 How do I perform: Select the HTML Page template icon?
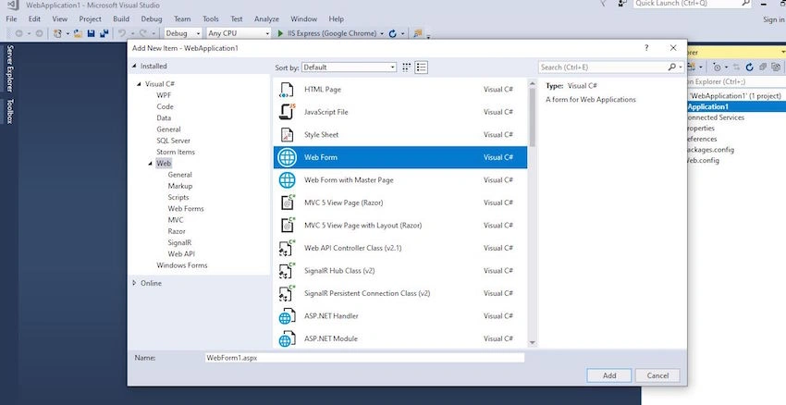287,89
